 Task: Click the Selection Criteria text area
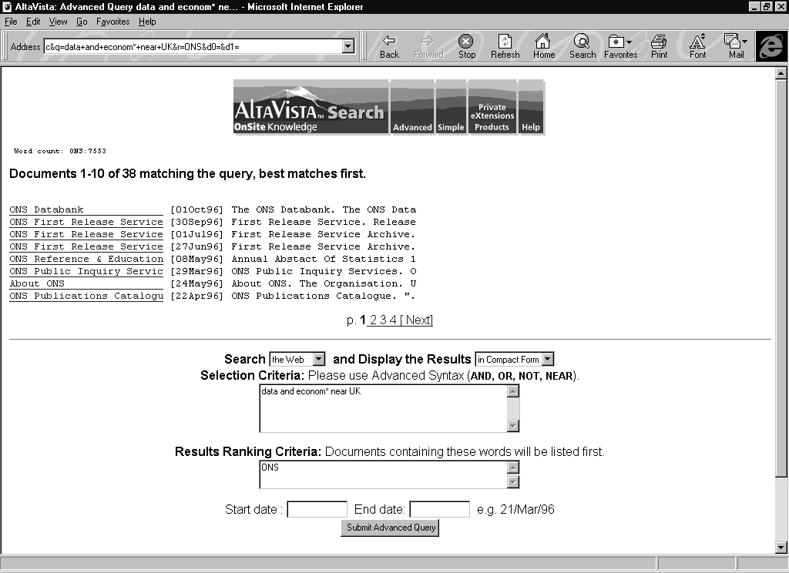tap(384, 408)
